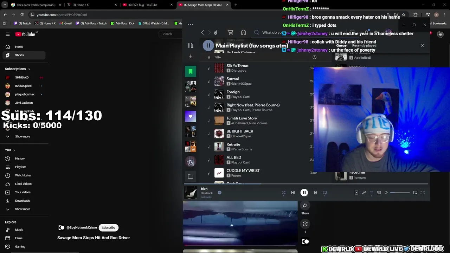Pause the currently playing song bleh
The image size is (450, 253).
point(304,193)
